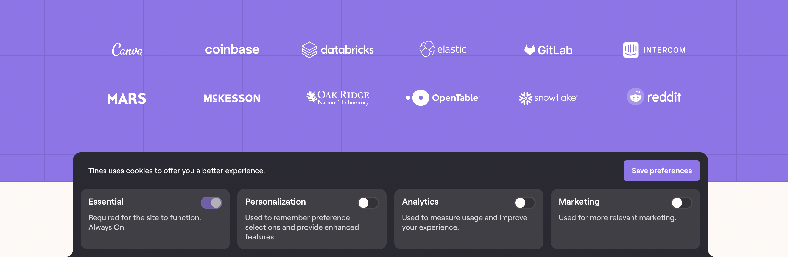This screenshot has height=257, width=788.
Task: Click the elastic logo
Action: (443, 49)
